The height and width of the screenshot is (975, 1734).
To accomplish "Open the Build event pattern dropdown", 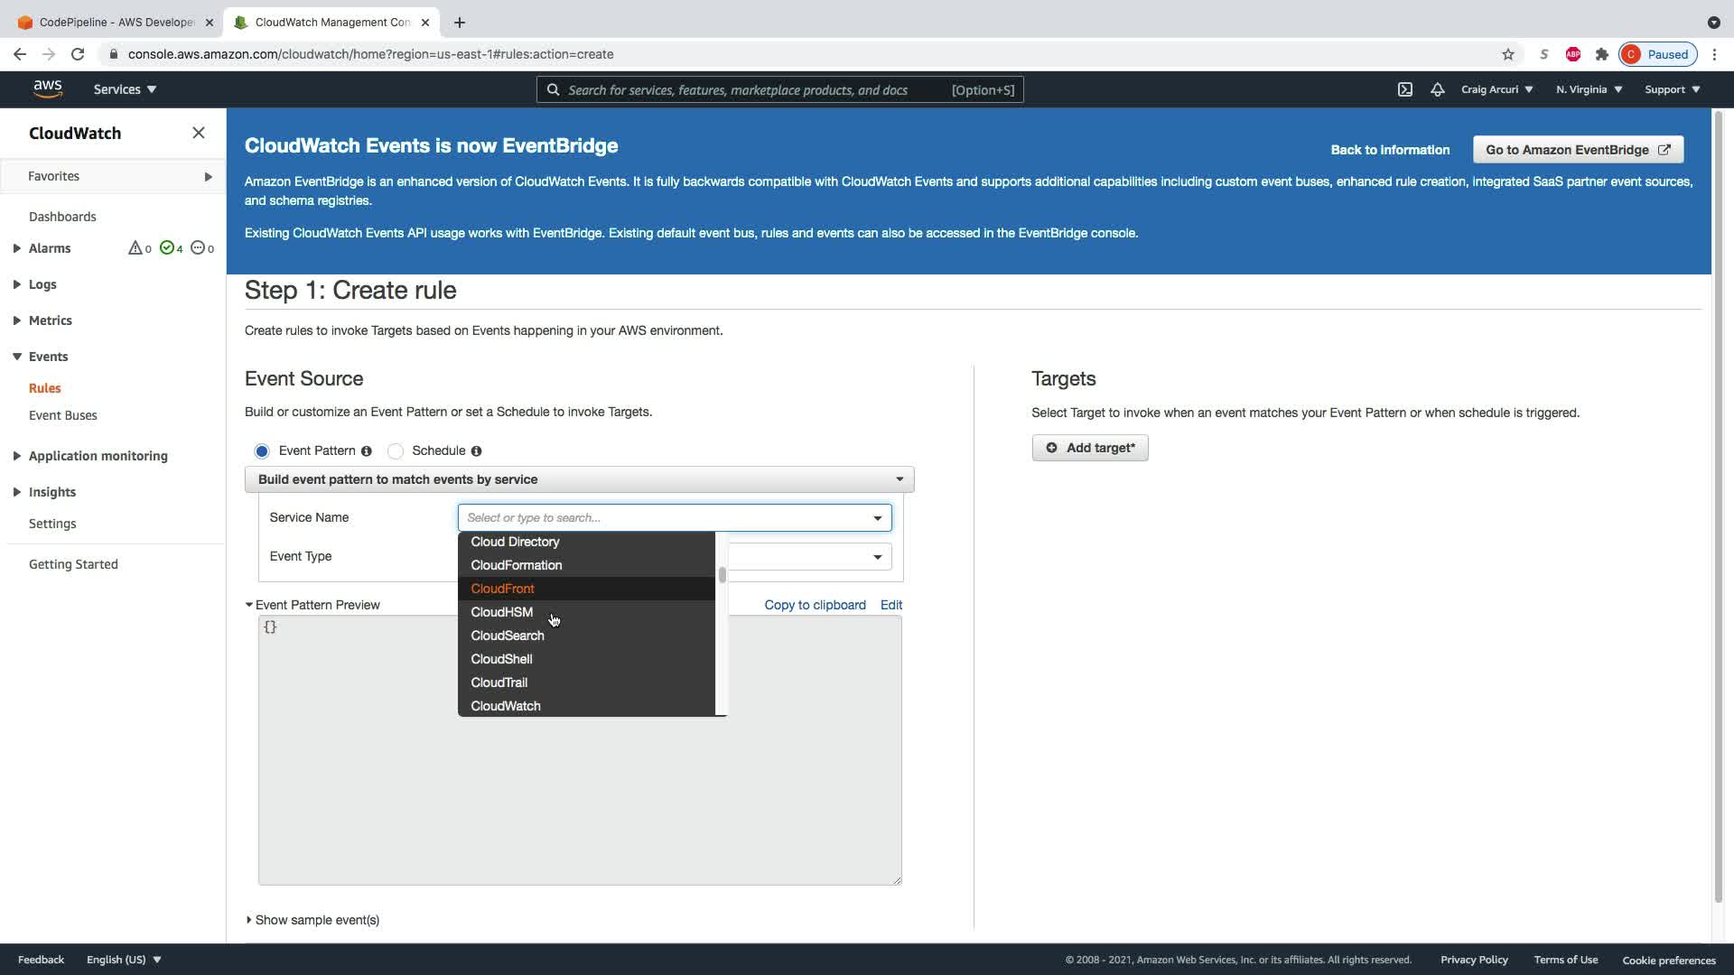I will pyautogui.click(x=579, y=479).
